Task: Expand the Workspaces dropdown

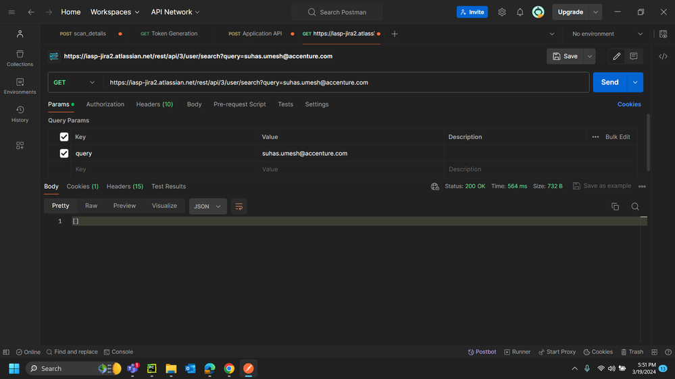Action: coord(115,12)
